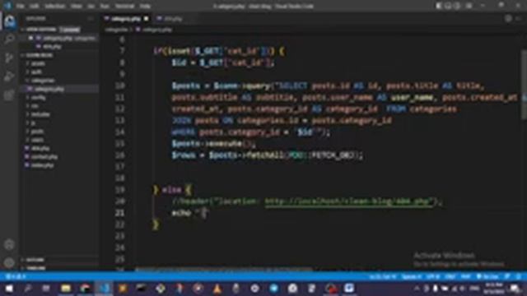Close category.php in Open Editors list
This screenshot has width=527, height=296.
tap(30, 39)
